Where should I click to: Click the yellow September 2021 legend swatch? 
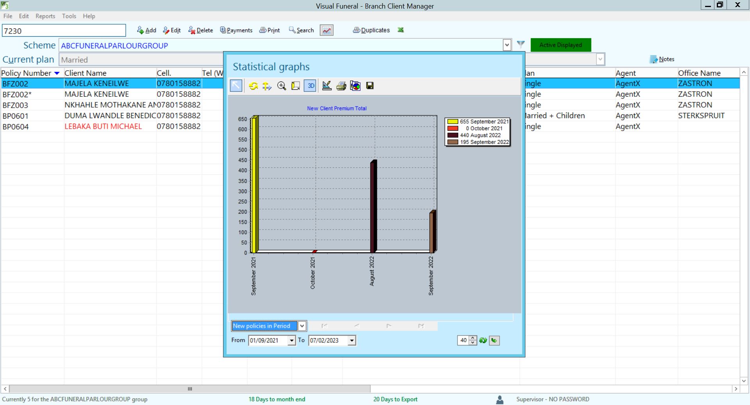point(452,122)
